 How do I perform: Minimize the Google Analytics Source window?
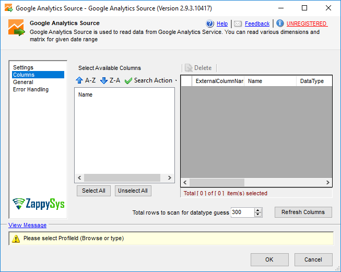281,8
